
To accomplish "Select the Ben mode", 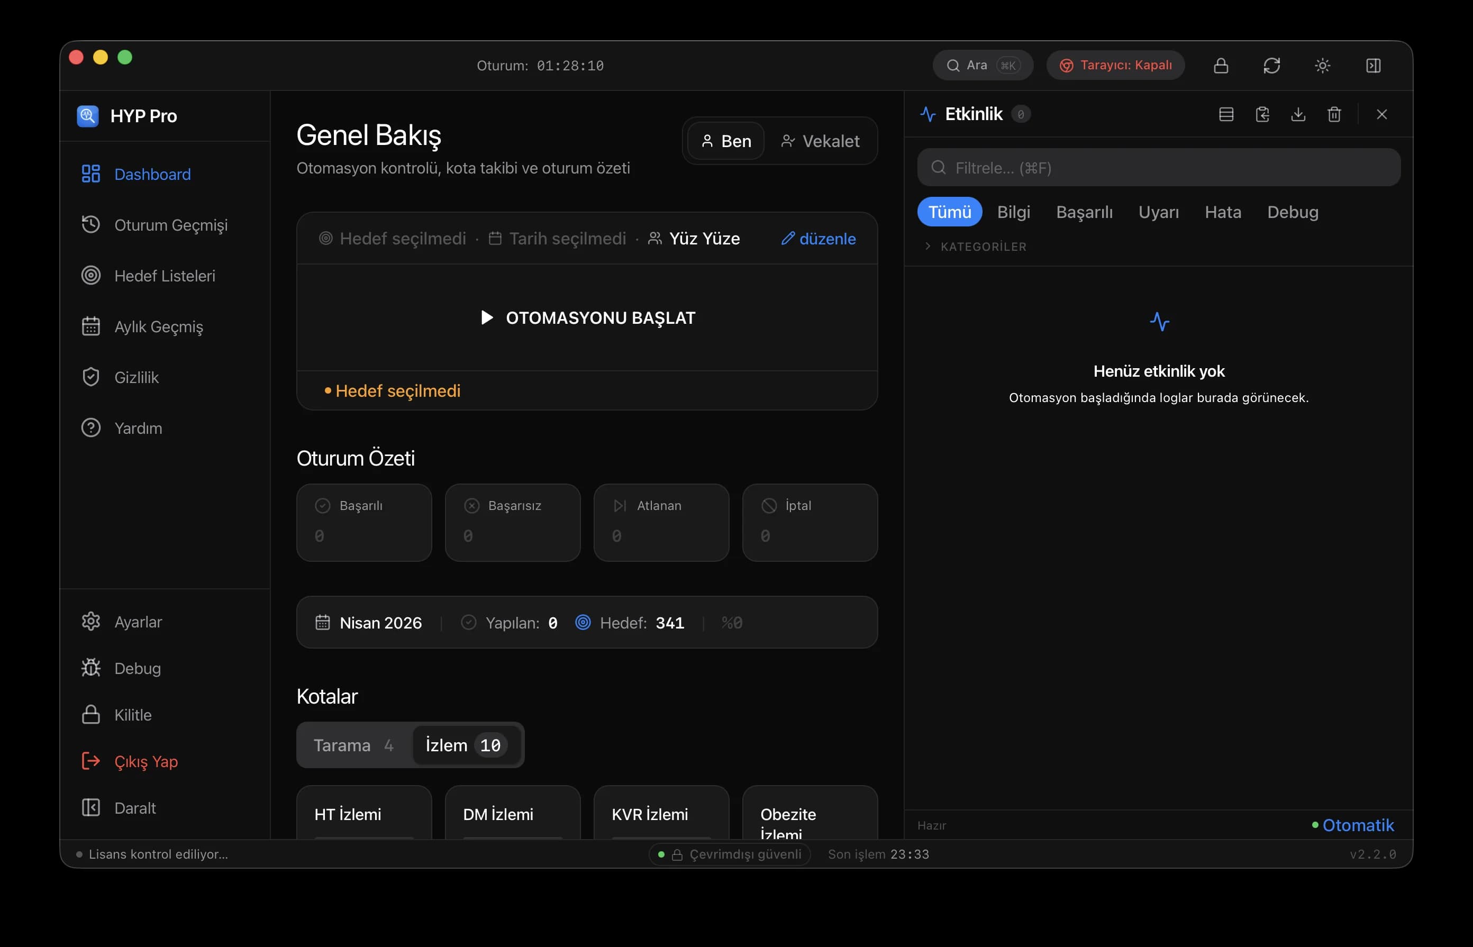I will click(x=726, y=141).
